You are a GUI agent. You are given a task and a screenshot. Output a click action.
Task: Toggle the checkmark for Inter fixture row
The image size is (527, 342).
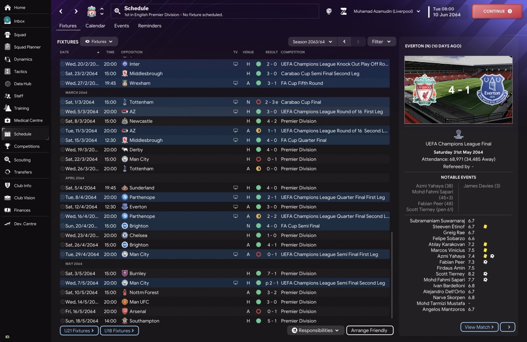62,64
